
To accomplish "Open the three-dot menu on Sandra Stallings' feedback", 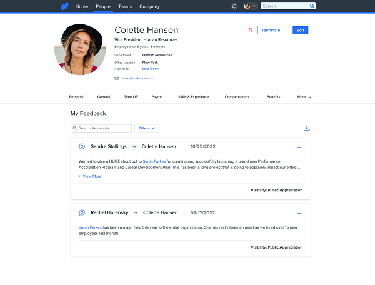I will click(x=298, y=147).
